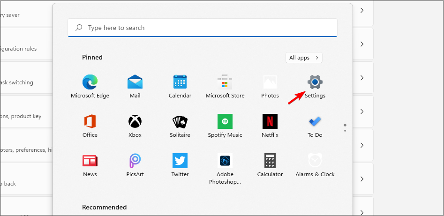444x216 pixels.
Task: Expand the task switching settings row chevron
Action: click(362, 78)
